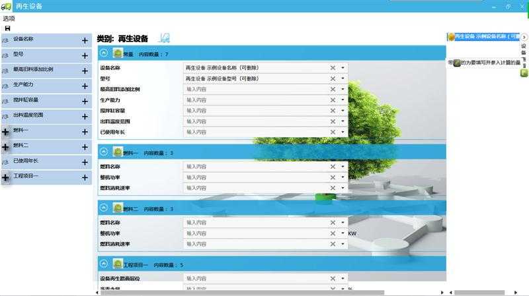The width and height of the screenshot is (529, 296).
Task: Expand the 工程项目一 group with its left plus
Action: coord(5,177)
